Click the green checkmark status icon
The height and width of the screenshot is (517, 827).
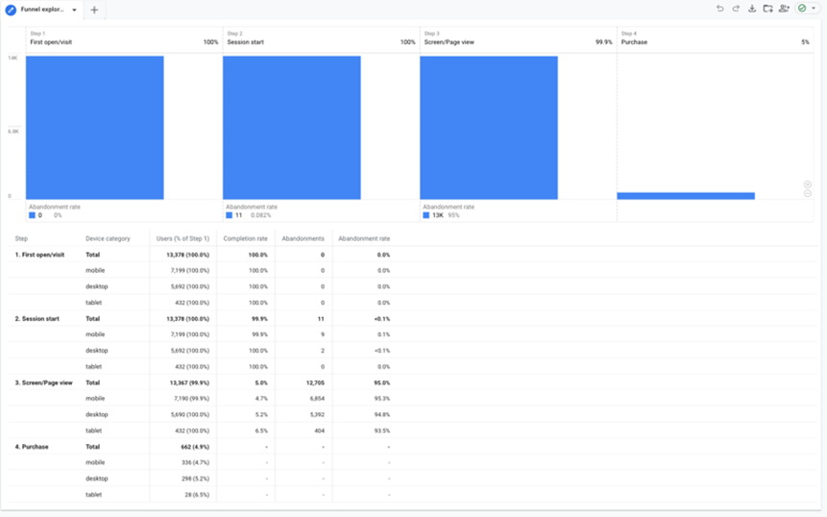(802, 9)
